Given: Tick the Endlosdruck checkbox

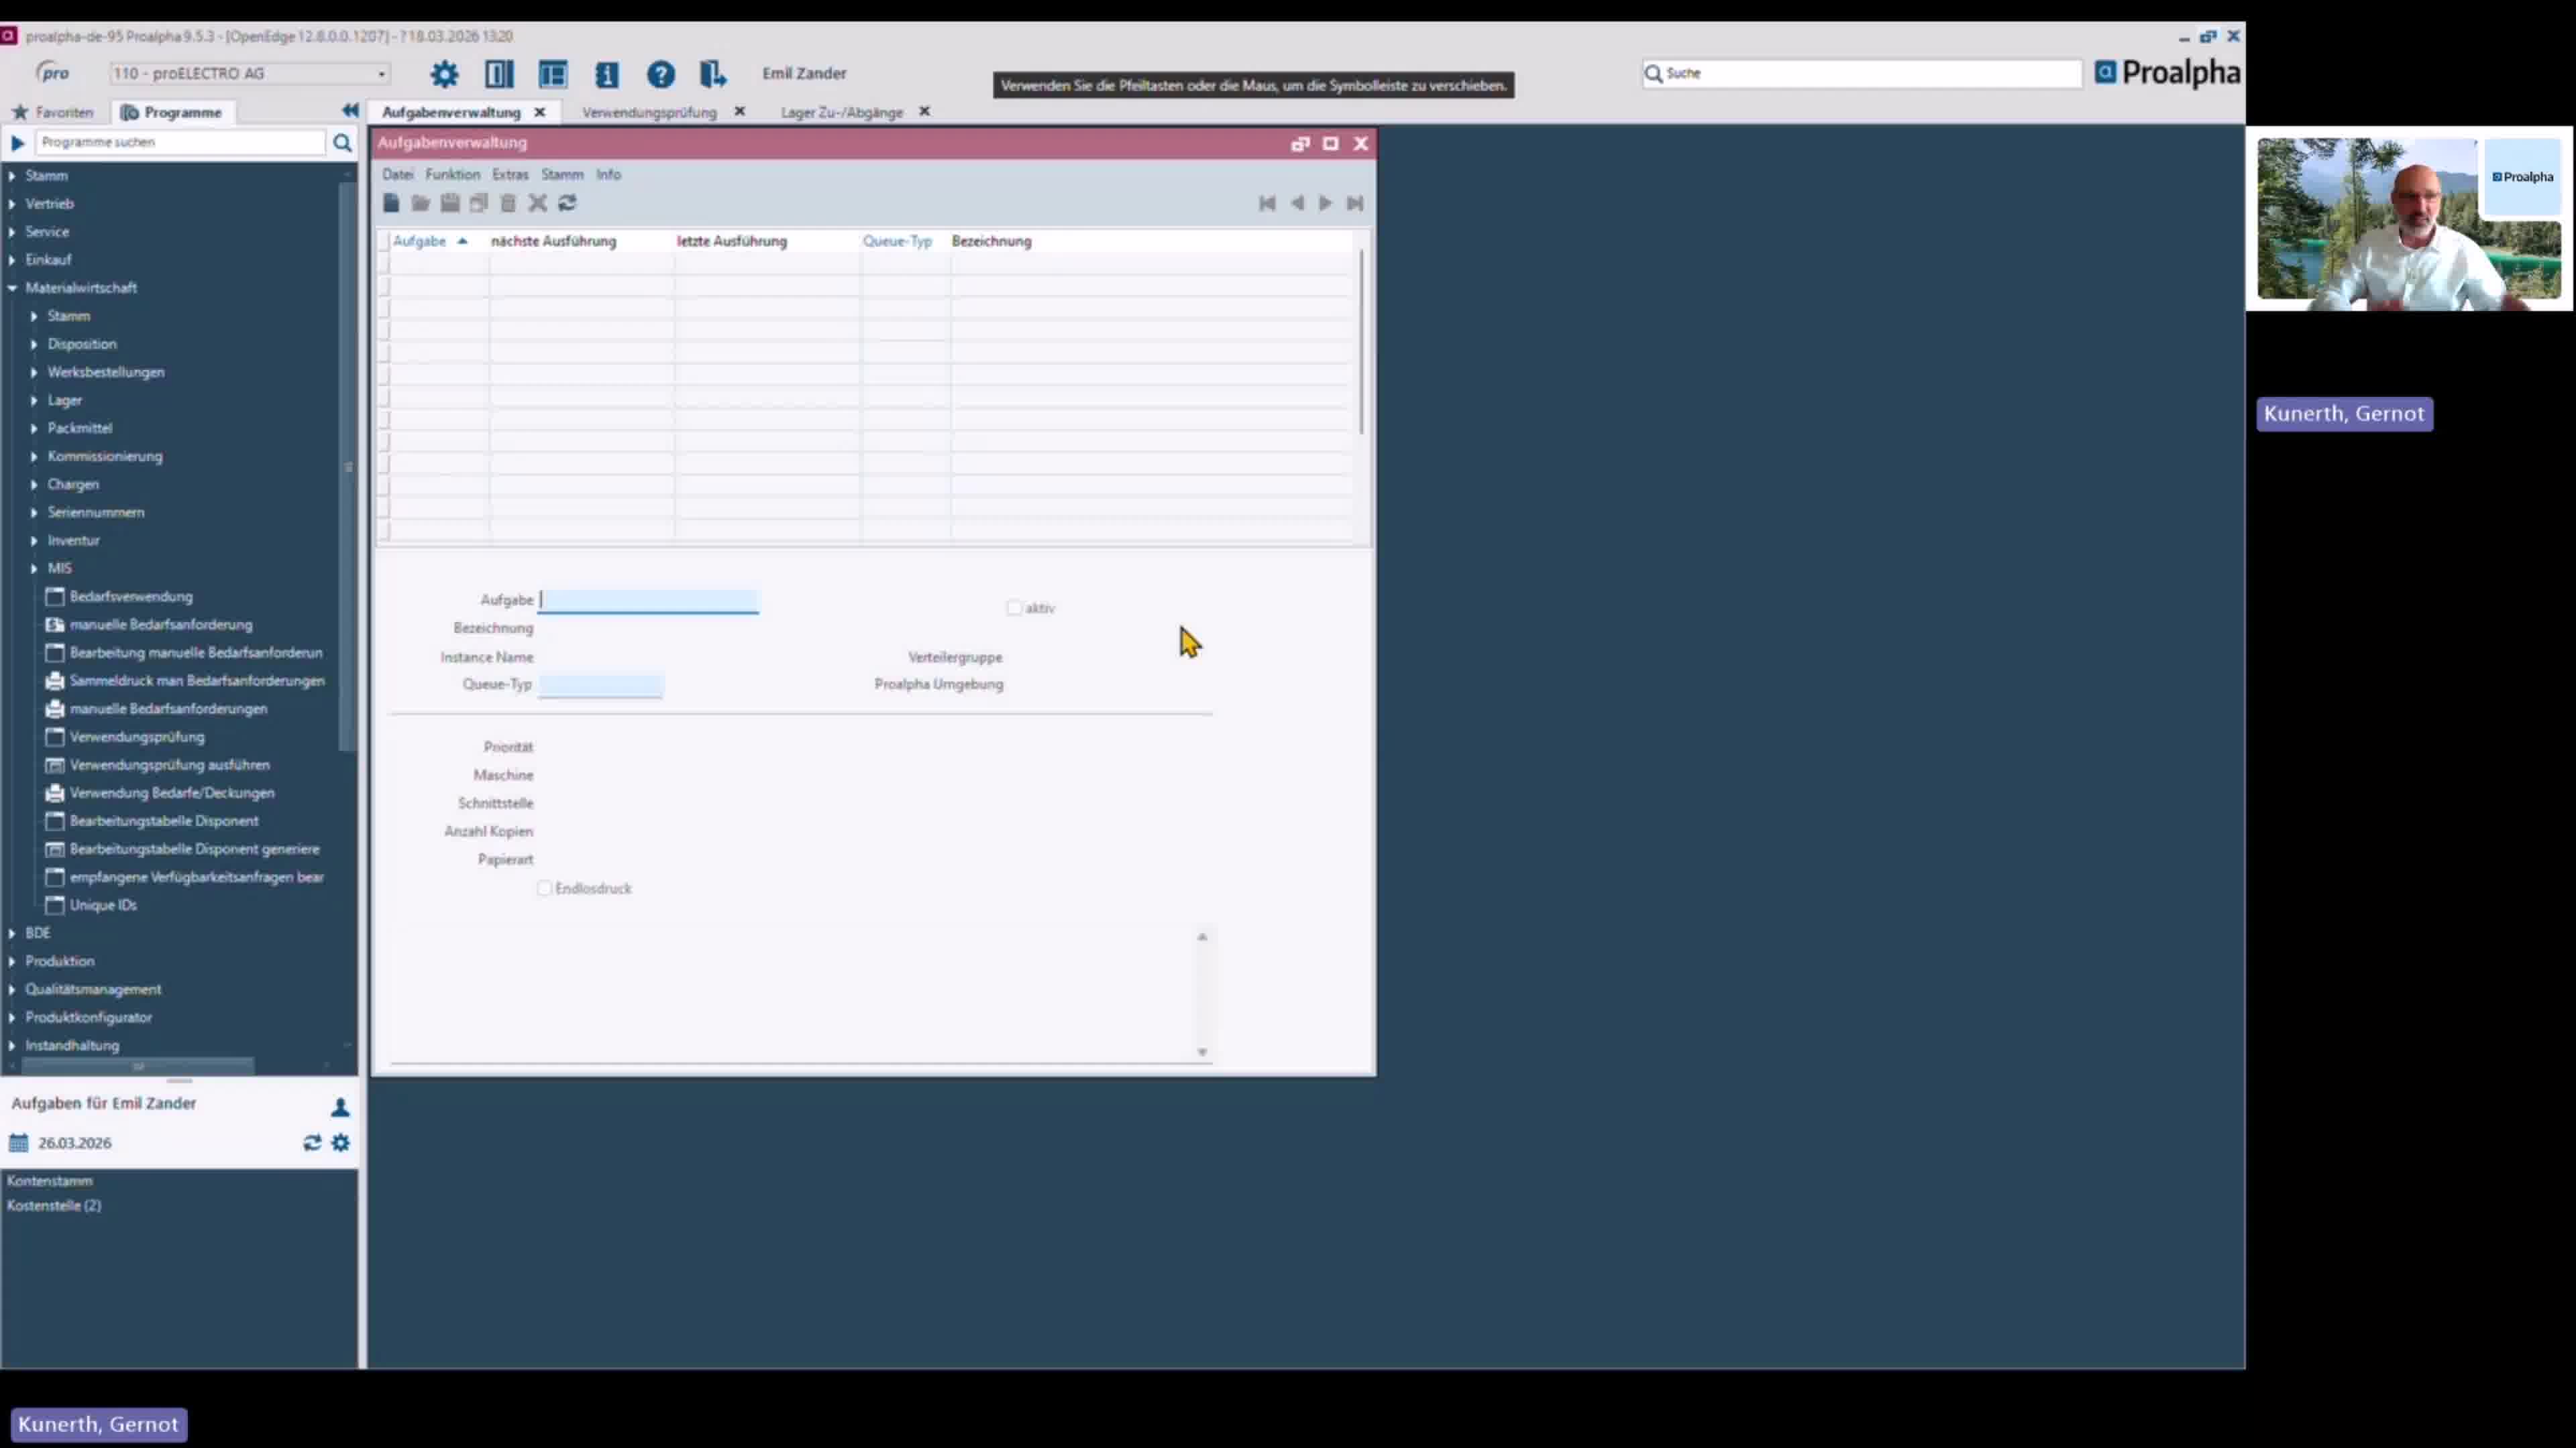Looking at the screenshot, I should point(544,888).
